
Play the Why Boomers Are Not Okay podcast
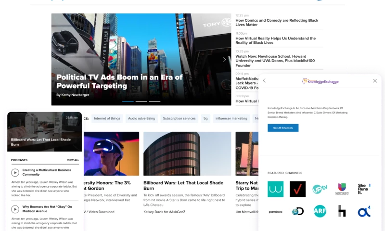pyautogui.click(x=15, y=209)
